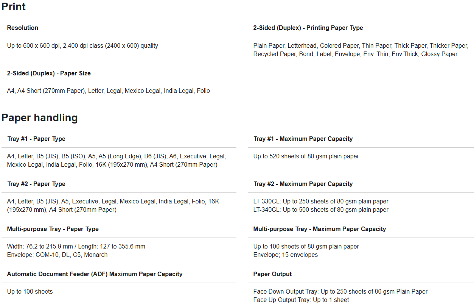This screenshot has height=308, width=474.
Task: Click the 600 x 600 dpi resolution text
Action: click(82, 46)
